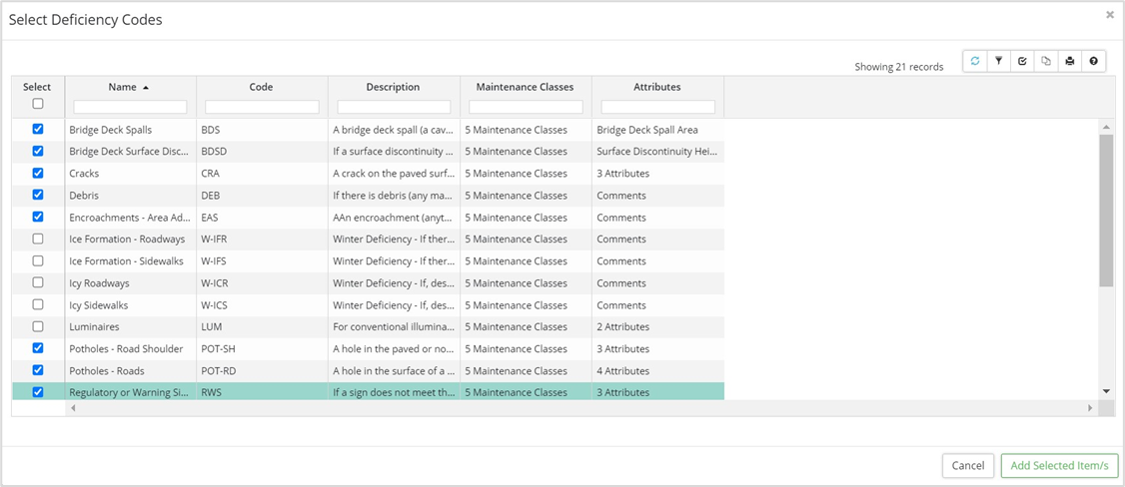Click the print icon in toolbar
Screen dimensions: 1125x487
(x=1069, y=62)
